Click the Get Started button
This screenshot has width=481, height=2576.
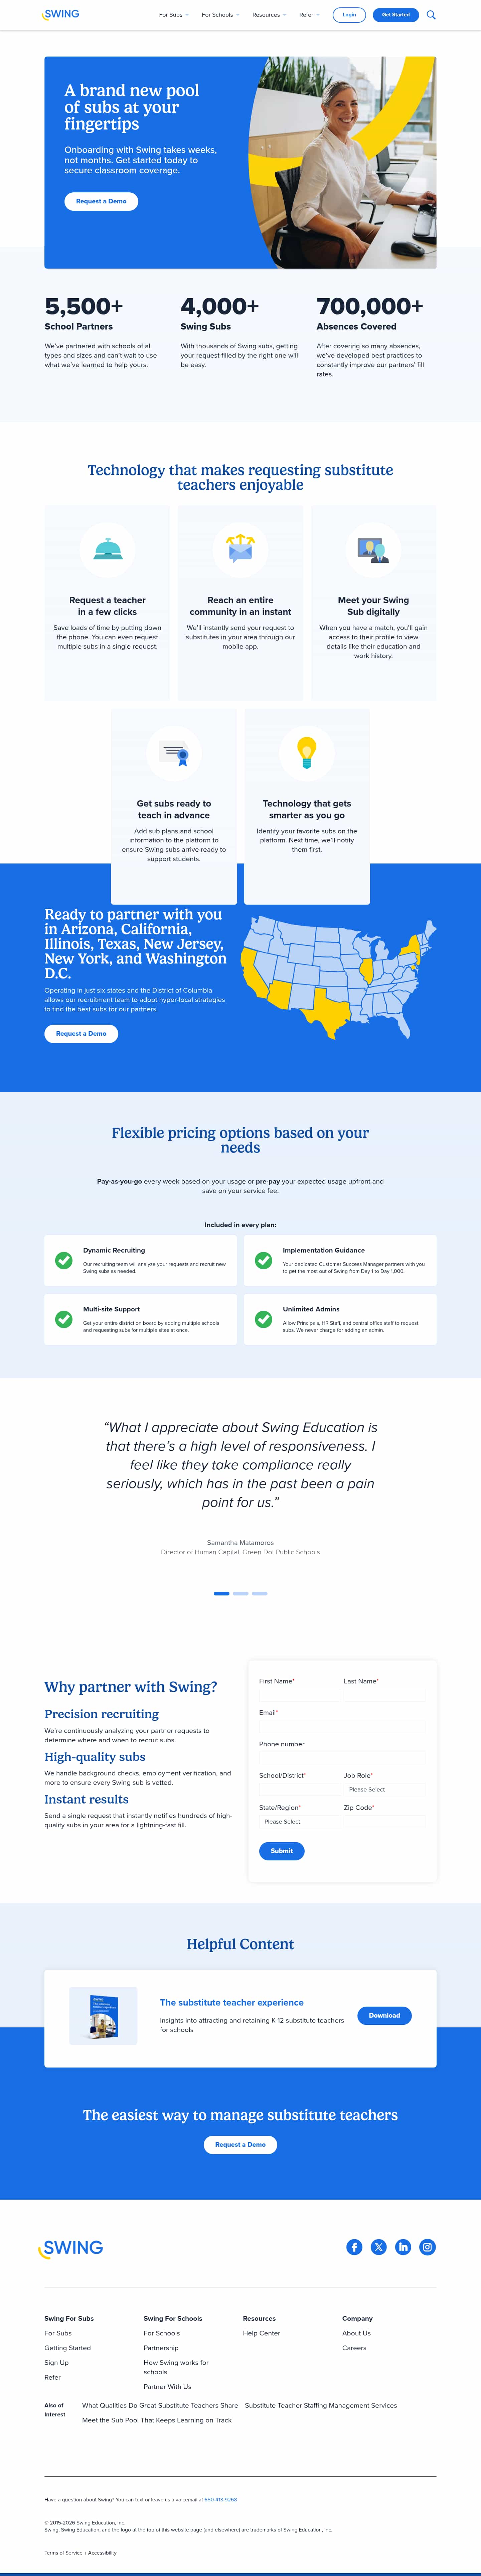click(395, 15)
